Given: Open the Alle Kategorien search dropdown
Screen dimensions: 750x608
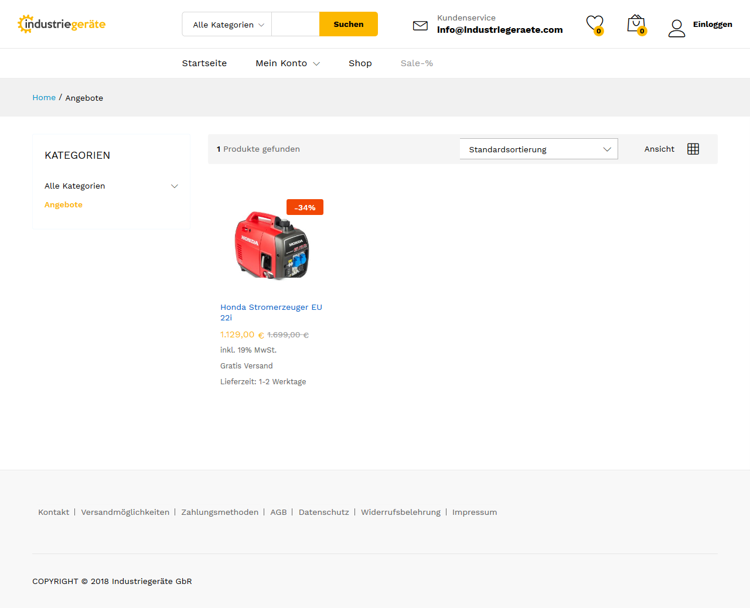Looking at the screenshot, I should 227,24.
